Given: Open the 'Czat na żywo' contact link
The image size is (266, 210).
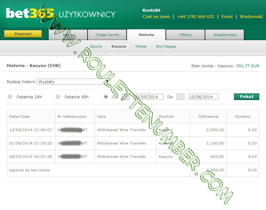Looking at the screenshot, I should click(x=156, y=17).
